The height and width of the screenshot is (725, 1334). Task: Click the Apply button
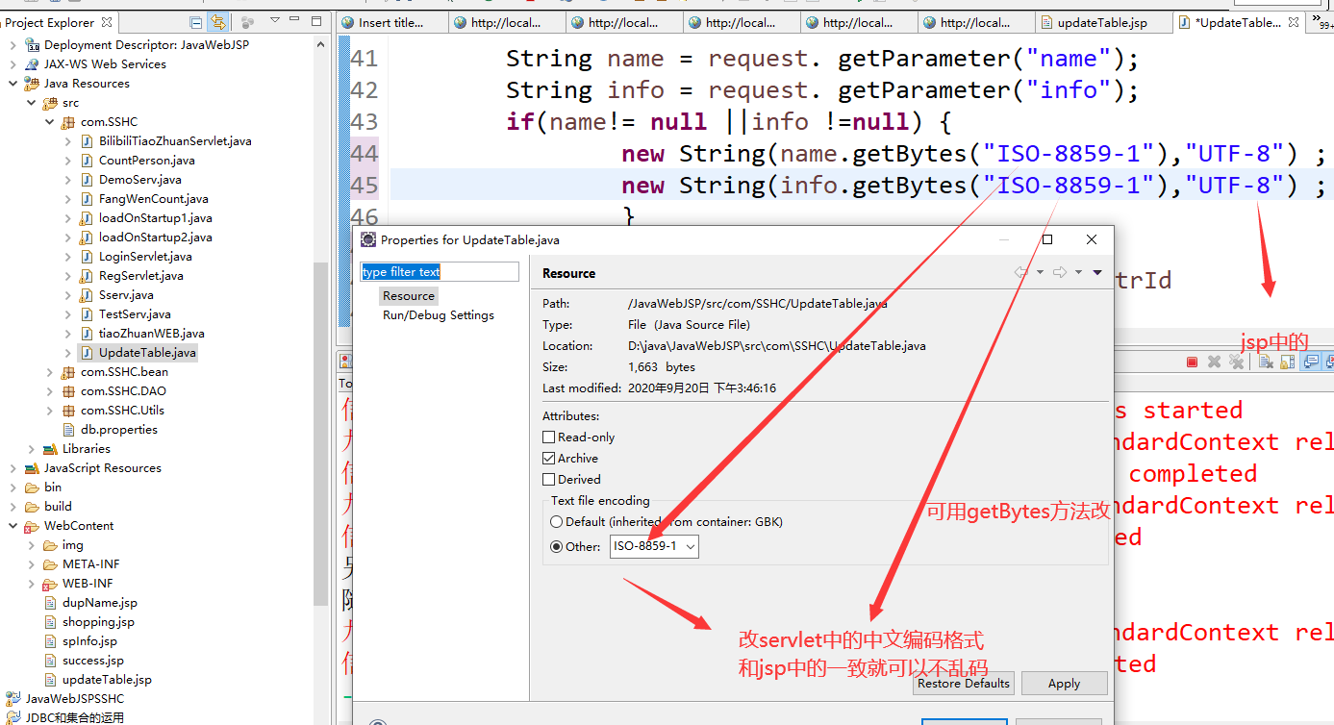pos(1064,684)
